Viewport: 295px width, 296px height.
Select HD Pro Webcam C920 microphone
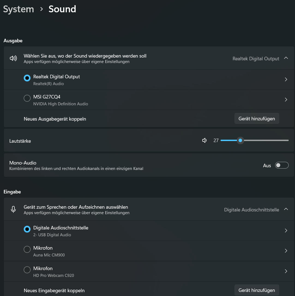point(27,270)
